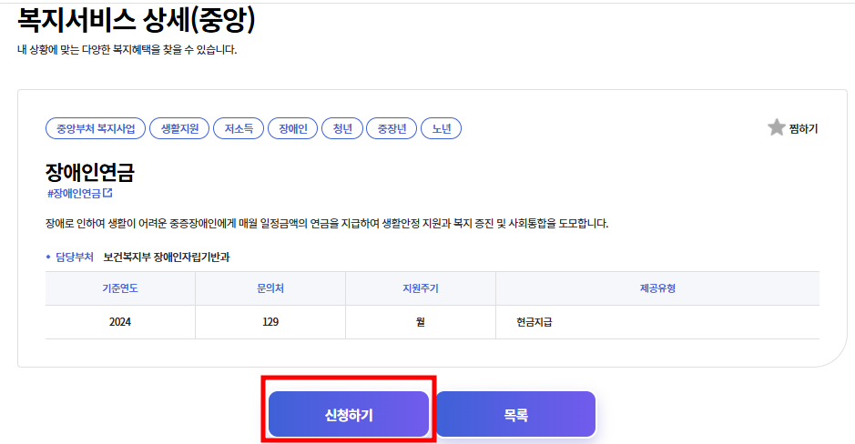This screenshot has height=444, width=855.
Task: Click the 복지서비스 상세(중앙) page heading
Action: [137, 20]
